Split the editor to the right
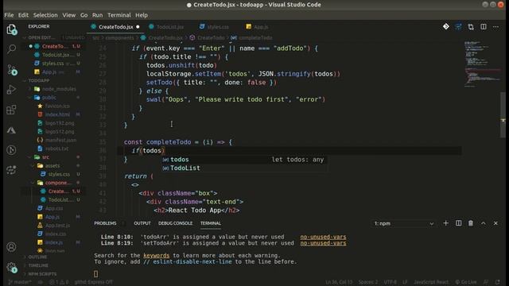Image resolution: width=509 pixels, height=286 pixels. (x=484, y=26)
